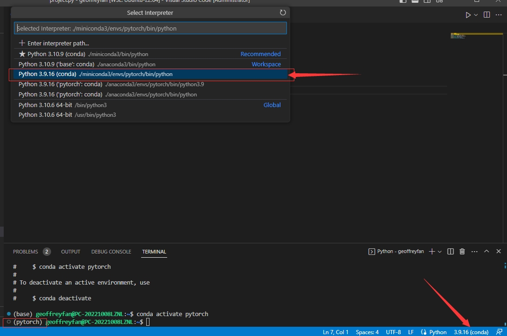Open the notifications/feedback status bar icon
507x336 pixels.
(x=499, y=332)
